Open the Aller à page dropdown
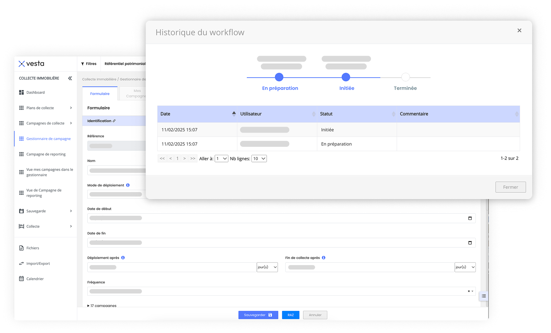Screen dimensions: 551x333 click(221, 159)
